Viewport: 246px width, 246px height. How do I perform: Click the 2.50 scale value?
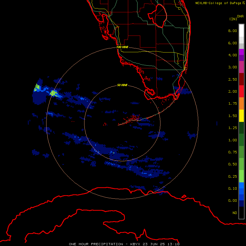233,79
